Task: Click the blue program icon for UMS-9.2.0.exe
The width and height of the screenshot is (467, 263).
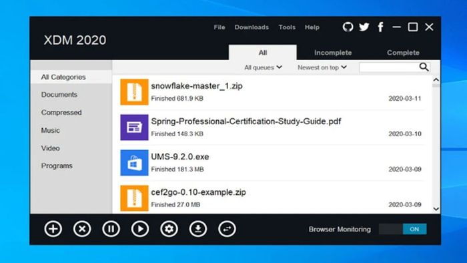Action: [134, 163]
